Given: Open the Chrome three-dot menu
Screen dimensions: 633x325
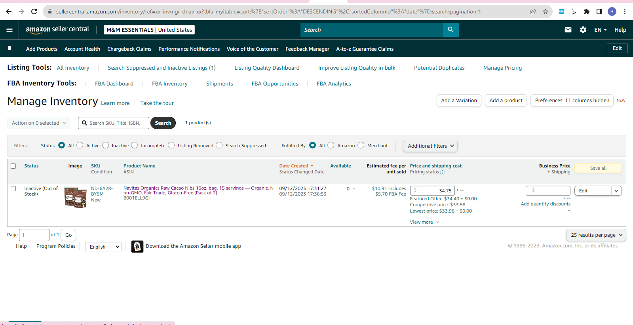Looking at the screenshot, I should pyautogui.click(x=625, y=11).
